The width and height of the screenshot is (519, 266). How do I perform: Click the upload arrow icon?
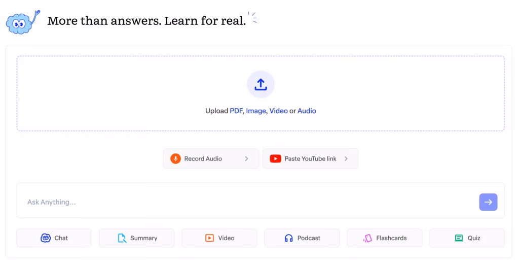[261, 84]
